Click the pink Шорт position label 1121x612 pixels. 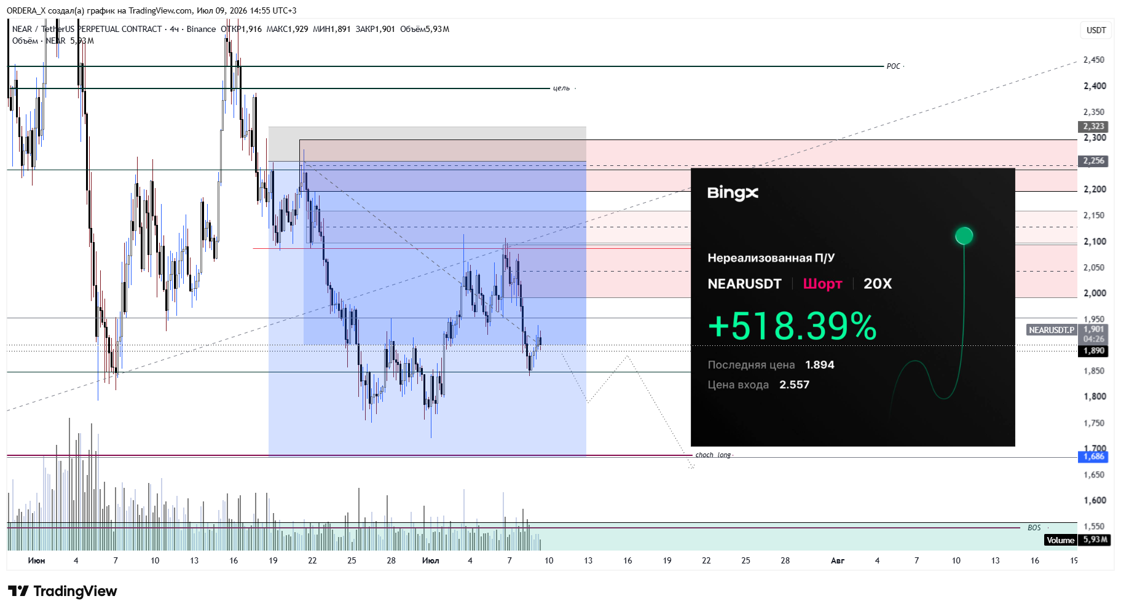[x=822, y=284]
